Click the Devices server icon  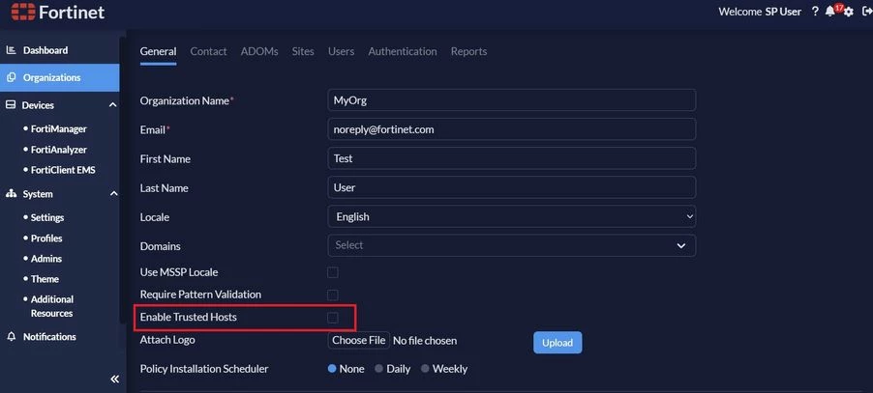[x=11, y=105]
